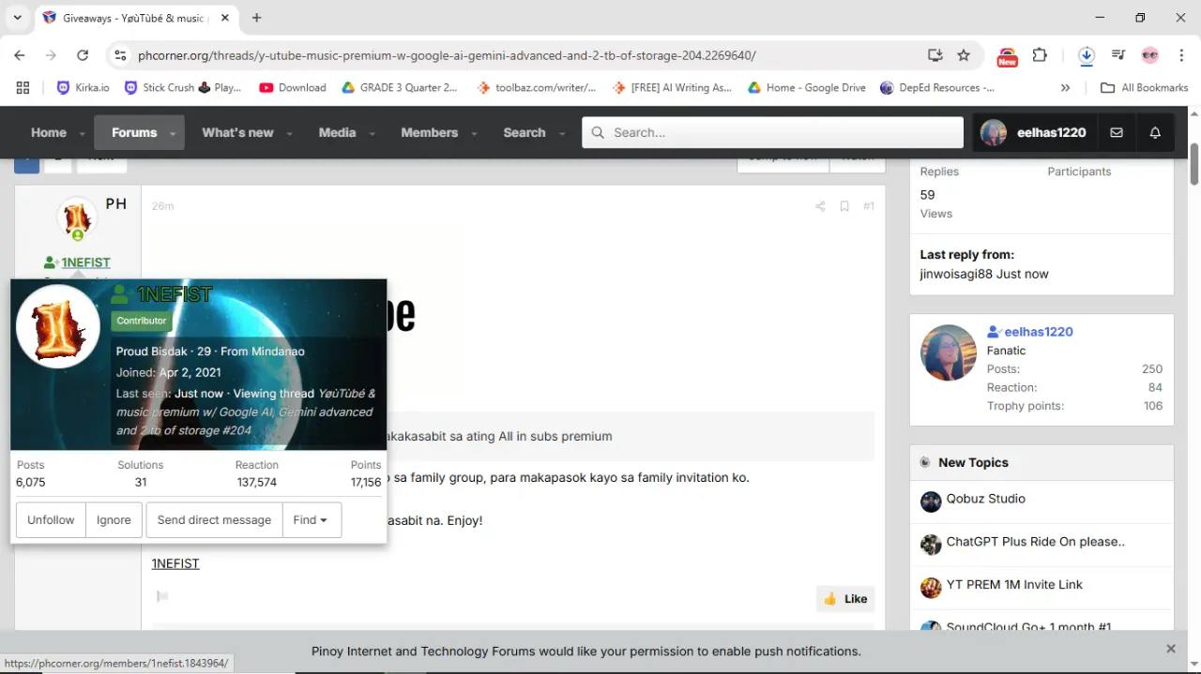Open Kirka.io bookmark

84,87
